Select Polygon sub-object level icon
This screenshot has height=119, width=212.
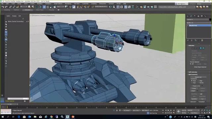pos(201,48)
